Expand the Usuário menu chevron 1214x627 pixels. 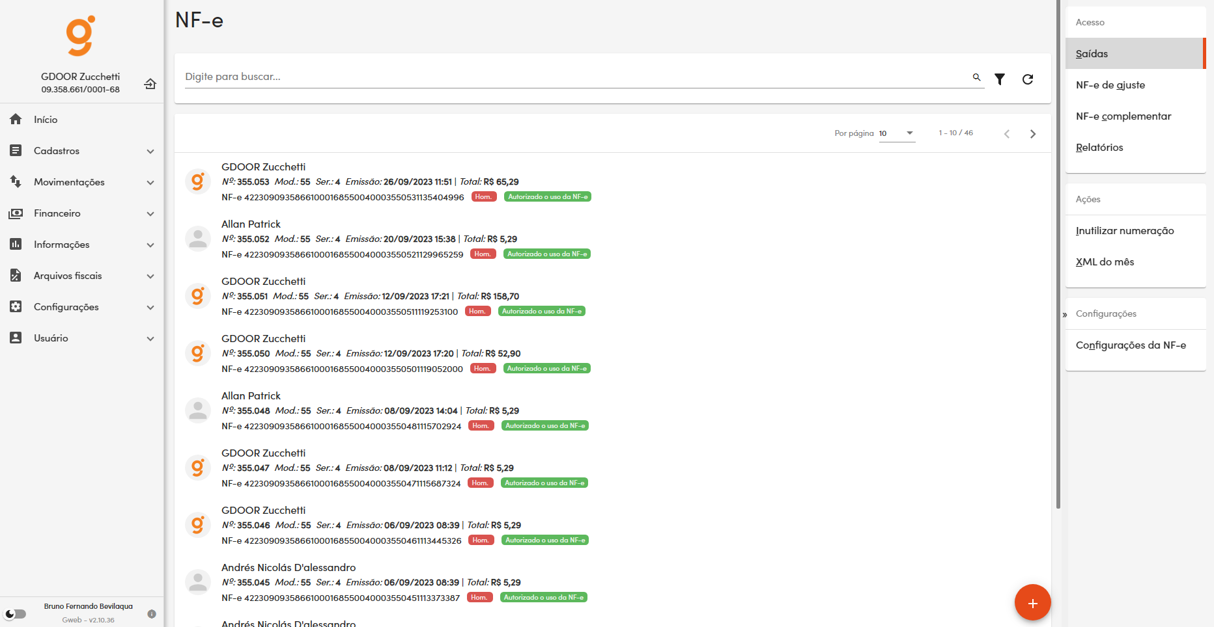(150, 338)
